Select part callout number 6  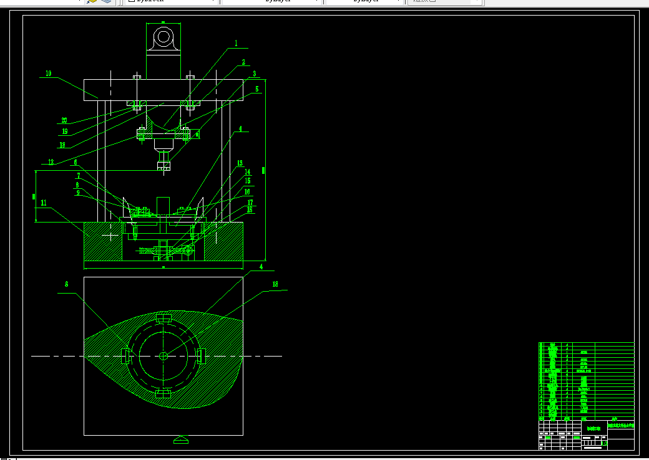tap(76, 163)
